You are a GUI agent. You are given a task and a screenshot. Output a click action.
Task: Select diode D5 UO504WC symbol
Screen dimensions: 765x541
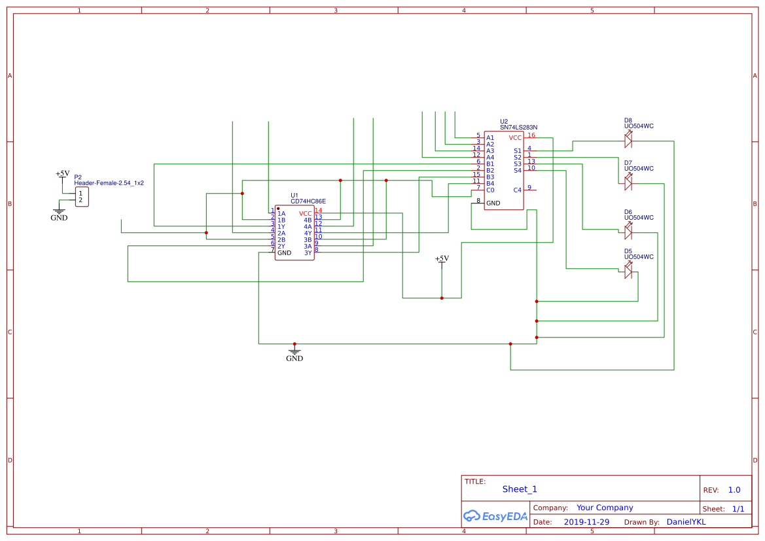point(628,270)
